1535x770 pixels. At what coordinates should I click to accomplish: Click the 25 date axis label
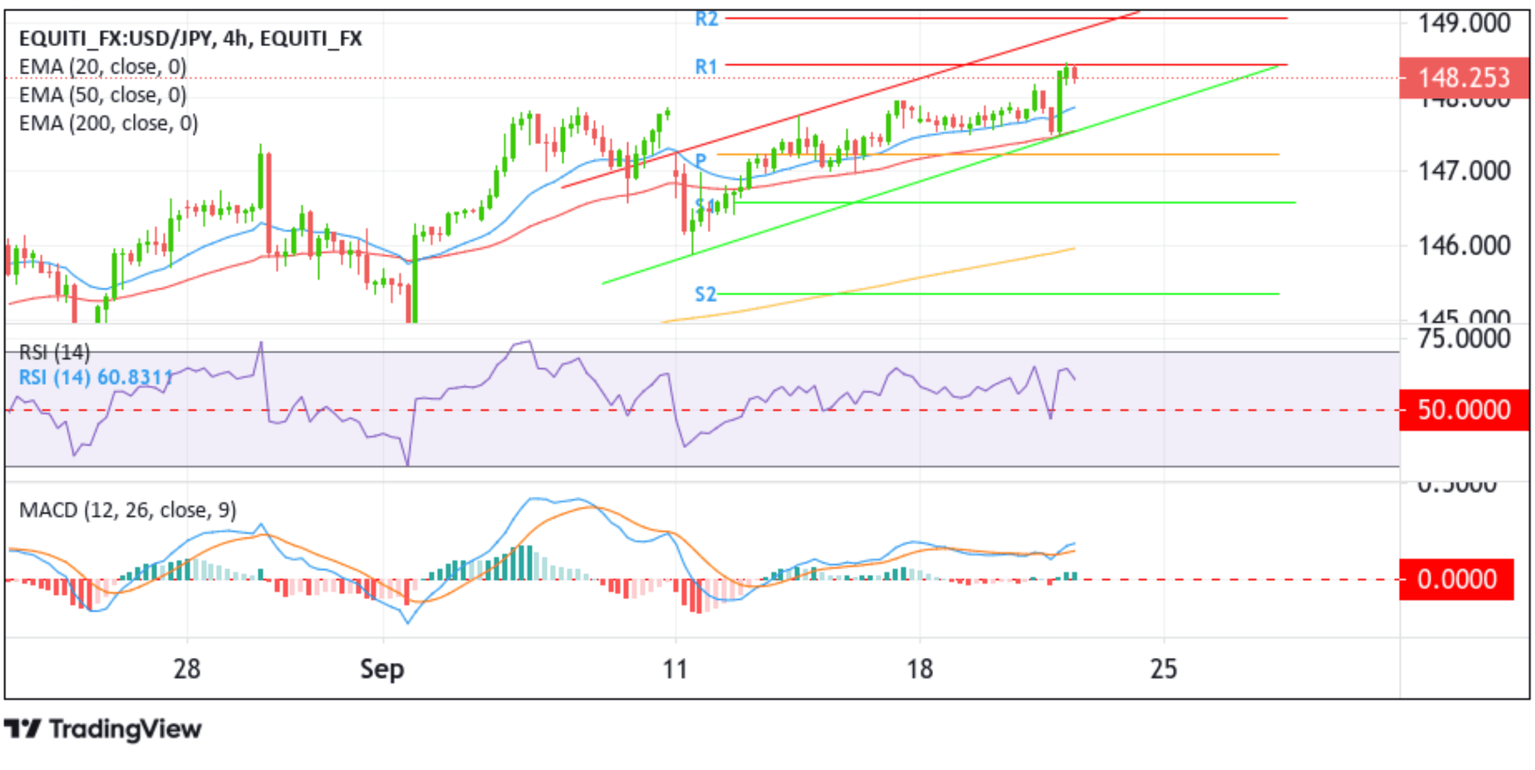pos(1163,669)
